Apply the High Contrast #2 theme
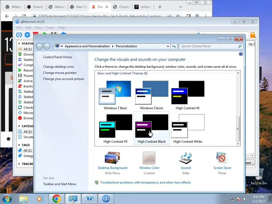The height and width of the screenshot is (204, 272). click(115, 129)
